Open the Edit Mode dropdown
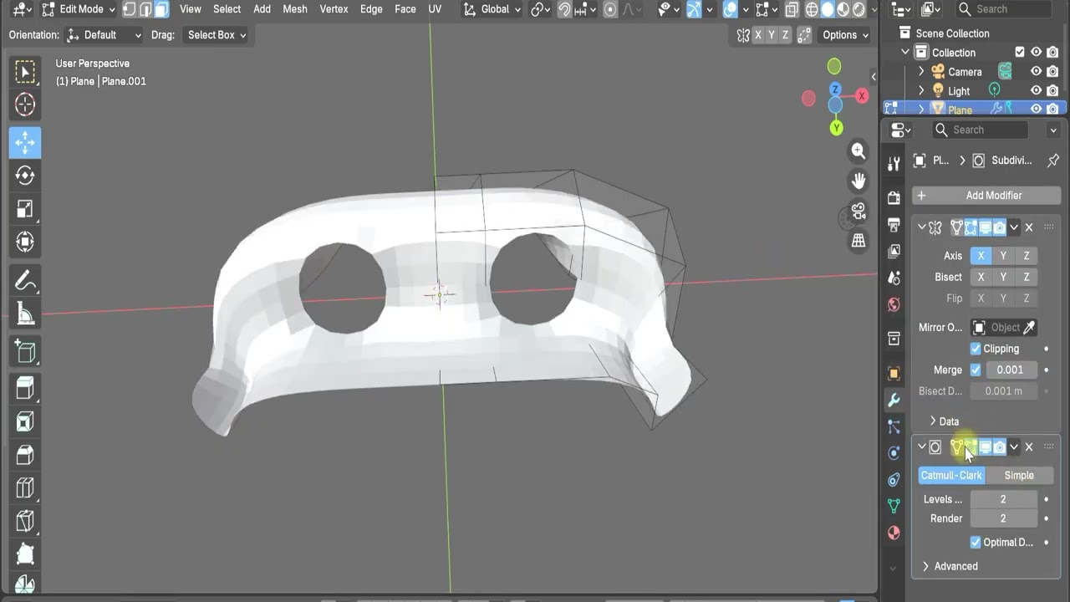The height and width of the screenshot is (602, 1070). [77, 9]
